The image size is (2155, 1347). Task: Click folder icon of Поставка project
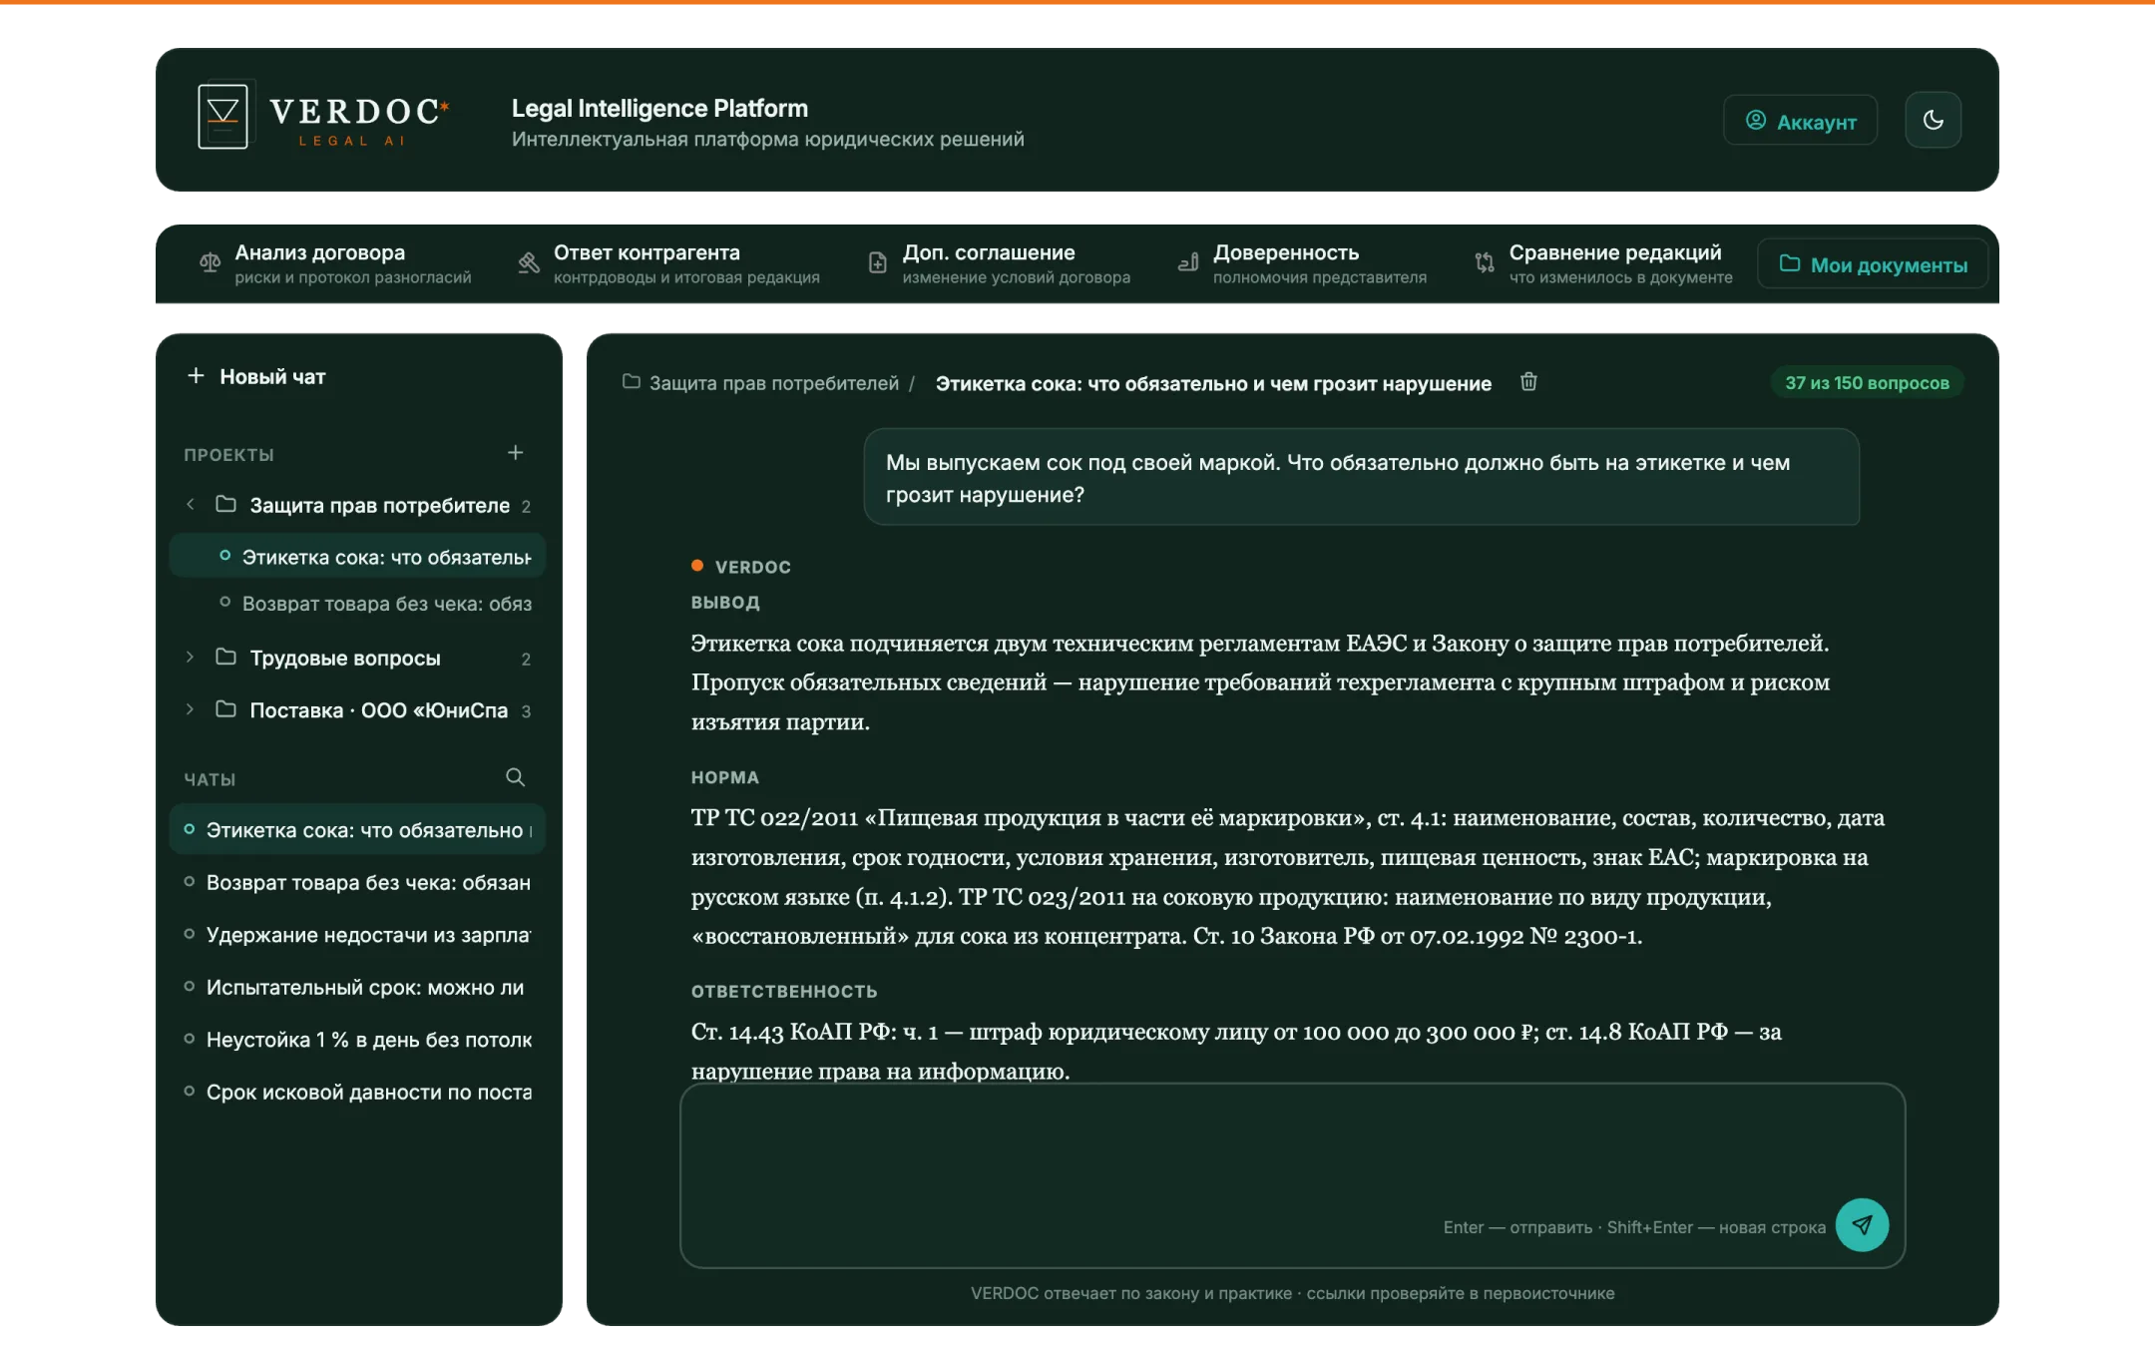click(226, 709)
